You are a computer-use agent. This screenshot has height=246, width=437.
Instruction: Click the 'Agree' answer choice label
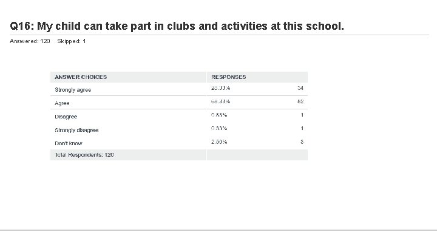tap(62, 103)
